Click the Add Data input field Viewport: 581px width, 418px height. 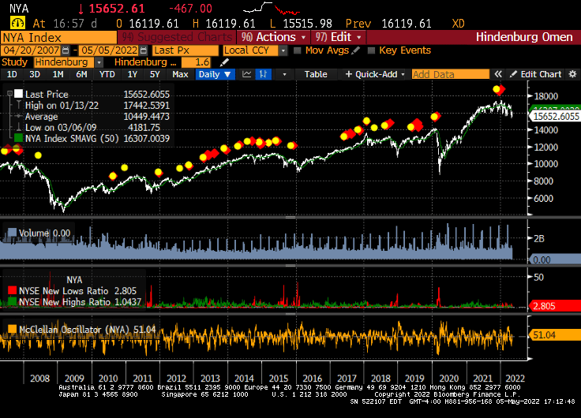(x=450, y=74)
